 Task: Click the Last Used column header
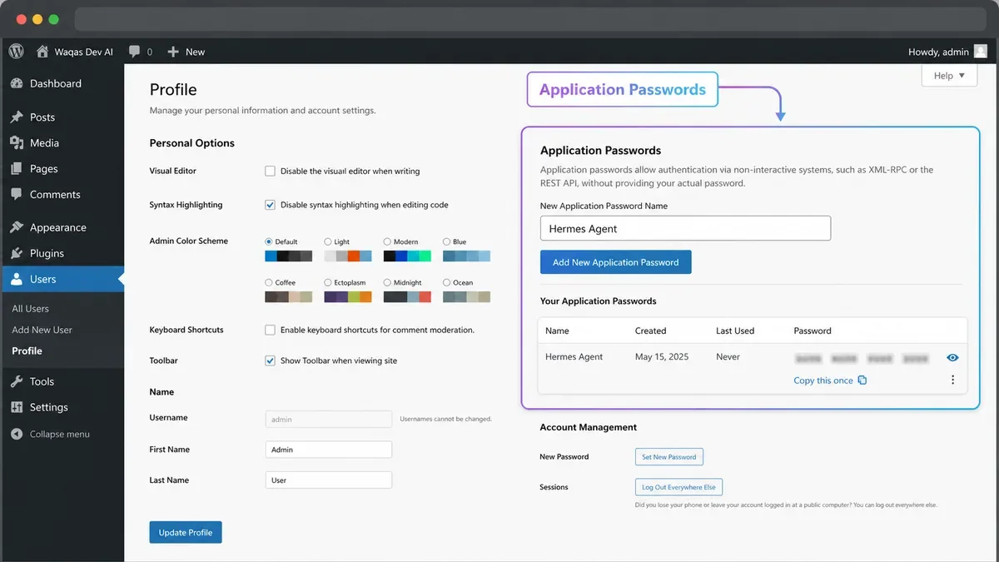735,331
